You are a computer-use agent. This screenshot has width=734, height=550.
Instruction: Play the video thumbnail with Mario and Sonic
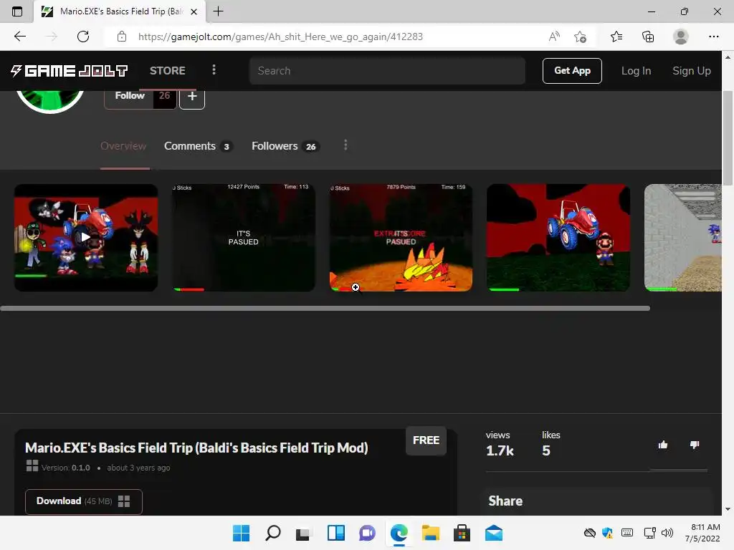(x=86, y=238)
